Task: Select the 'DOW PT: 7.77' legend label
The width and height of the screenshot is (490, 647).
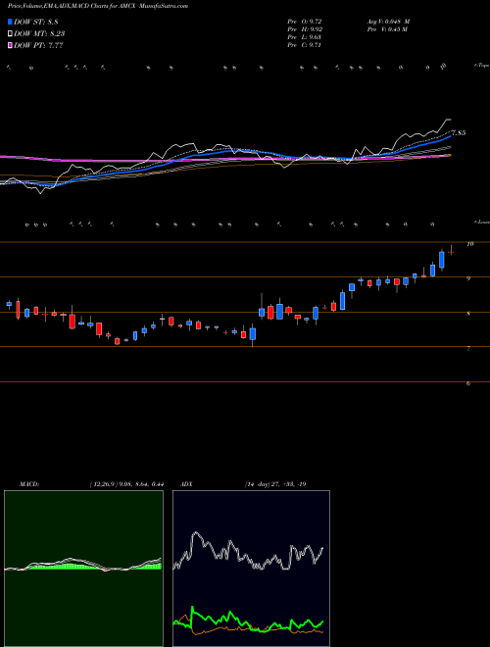Action: (x=39, y=45)
